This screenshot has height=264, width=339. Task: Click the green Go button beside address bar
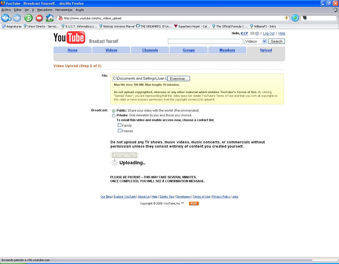click(295, 18)
